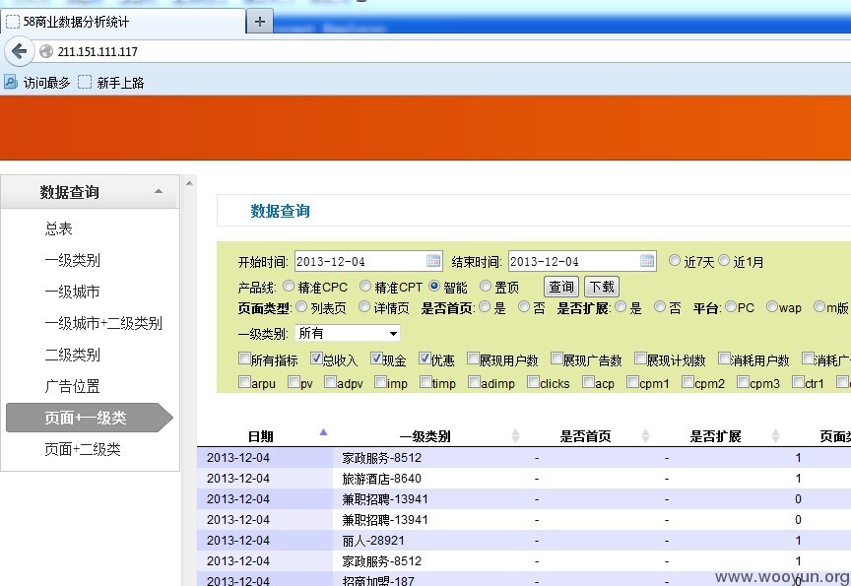This screenshot has height=586, width=851.
Task: Select 是 for 是否扩展
Action: point(621,306)
